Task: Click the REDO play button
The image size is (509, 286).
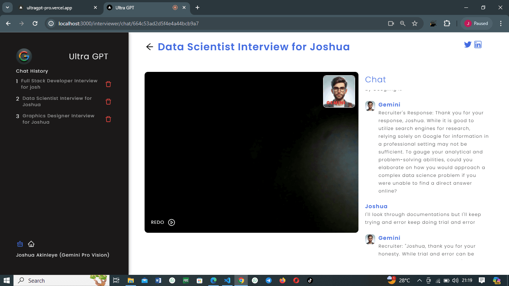Action: 171,222
